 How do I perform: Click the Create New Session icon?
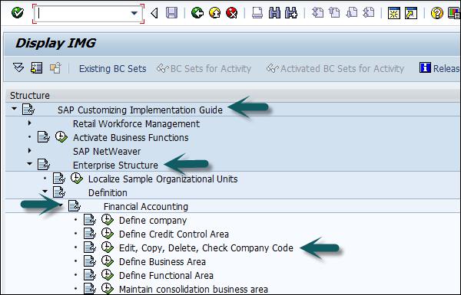tap(393, 13)
